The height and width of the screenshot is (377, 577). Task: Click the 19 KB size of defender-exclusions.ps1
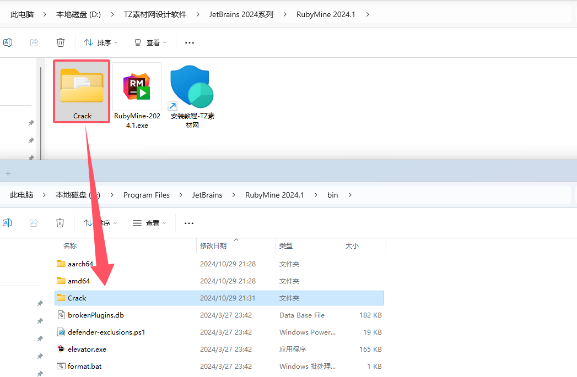click(x=373, y=332)
